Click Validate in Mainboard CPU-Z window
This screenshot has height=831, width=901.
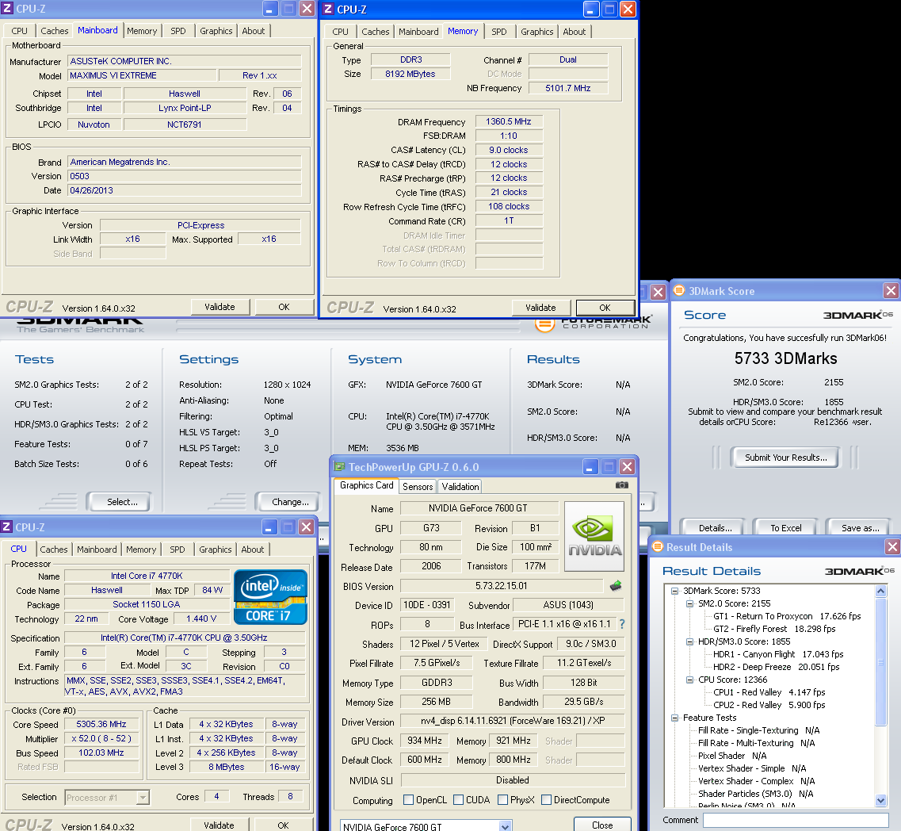[x=220, y=307]
